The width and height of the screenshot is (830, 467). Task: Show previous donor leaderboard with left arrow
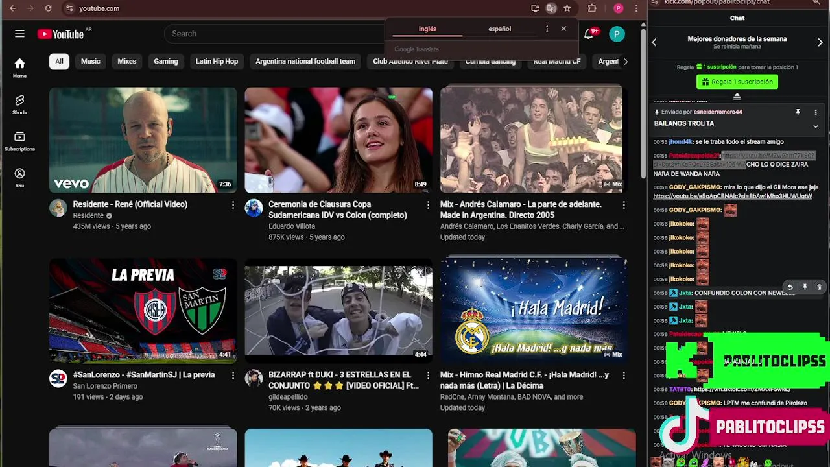pos(654,43)
